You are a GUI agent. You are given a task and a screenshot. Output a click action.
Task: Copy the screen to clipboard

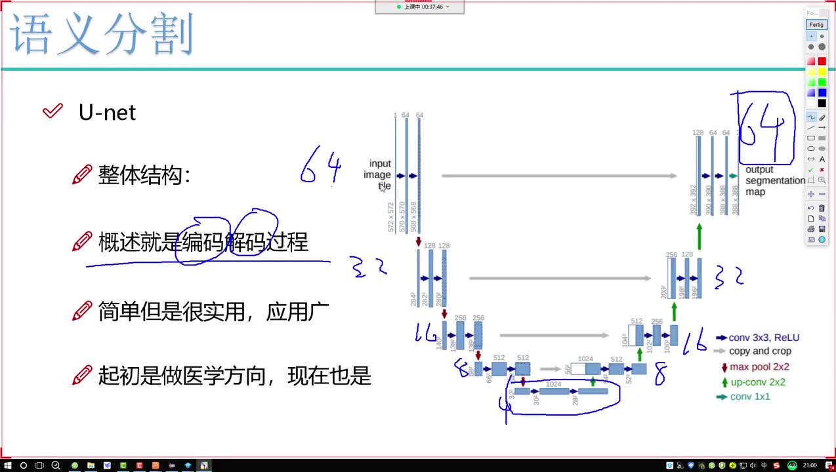pos(822,218)
